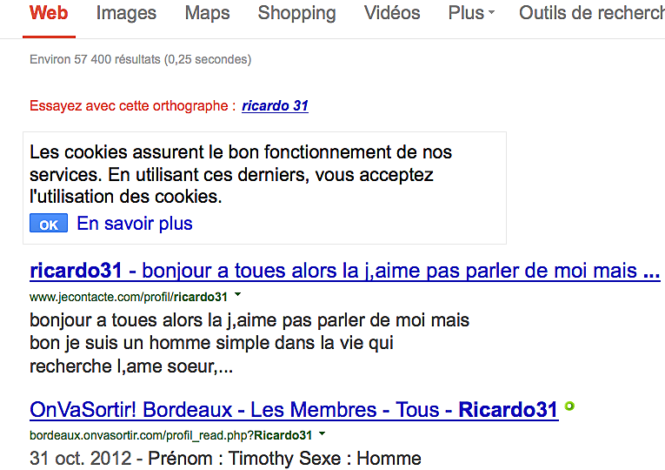Screen dimensions: 665x470
Task: Switch to the Vidéos tab
Action: [392, 13]
